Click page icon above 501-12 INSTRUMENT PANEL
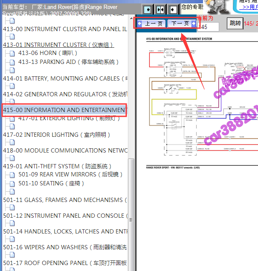The height and width of the screenshot is (271, 258). click(12, 207)
